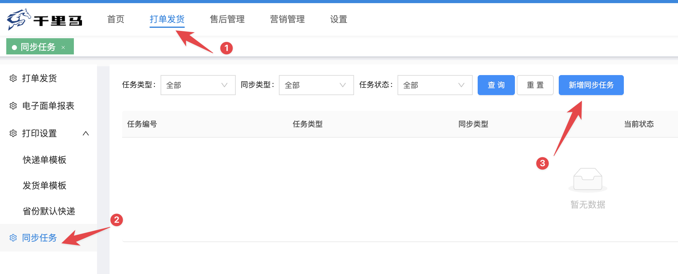Viewport: 678px width, 274px height.
Task: Click the 任务类型 column header
Action: [x=308, y=124]
